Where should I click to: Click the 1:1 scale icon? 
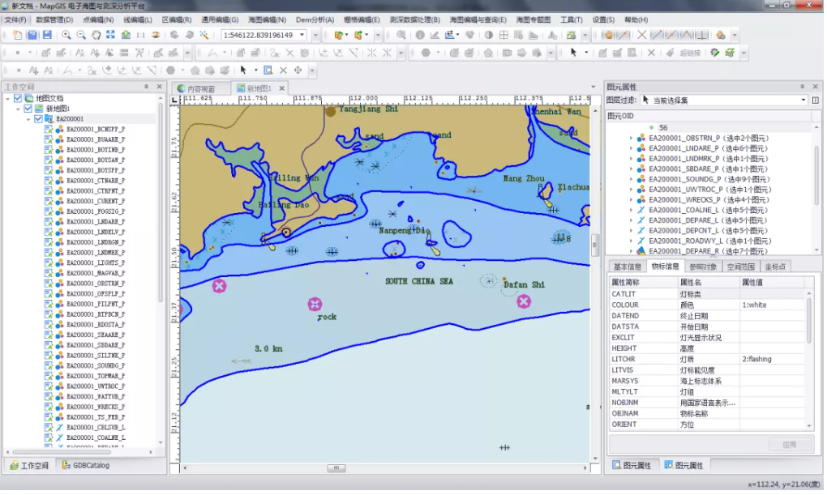tap(140, 36)
